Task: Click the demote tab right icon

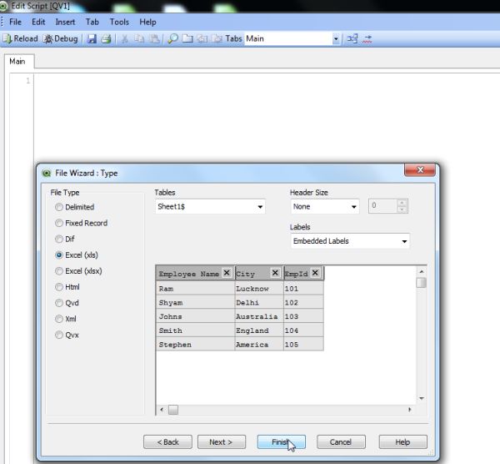Action: point(217,38)
